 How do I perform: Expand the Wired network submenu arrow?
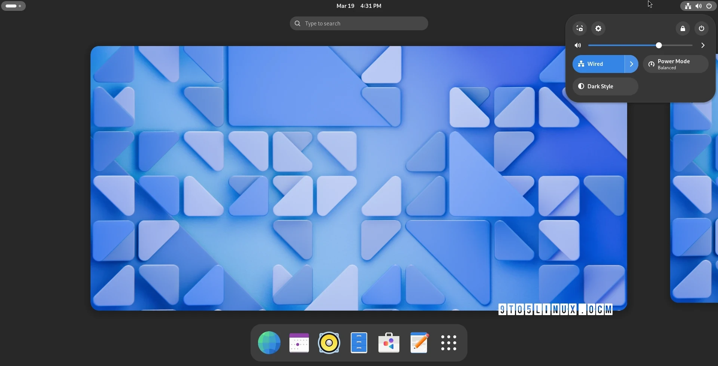click(x=632, y=64)
